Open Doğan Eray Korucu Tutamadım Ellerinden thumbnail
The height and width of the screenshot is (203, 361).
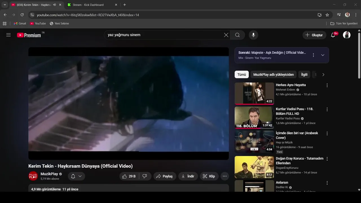[254, 167]
